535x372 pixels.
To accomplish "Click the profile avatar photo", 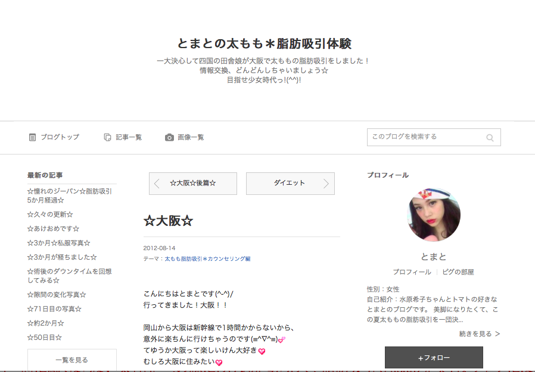I will click(434, 215).
